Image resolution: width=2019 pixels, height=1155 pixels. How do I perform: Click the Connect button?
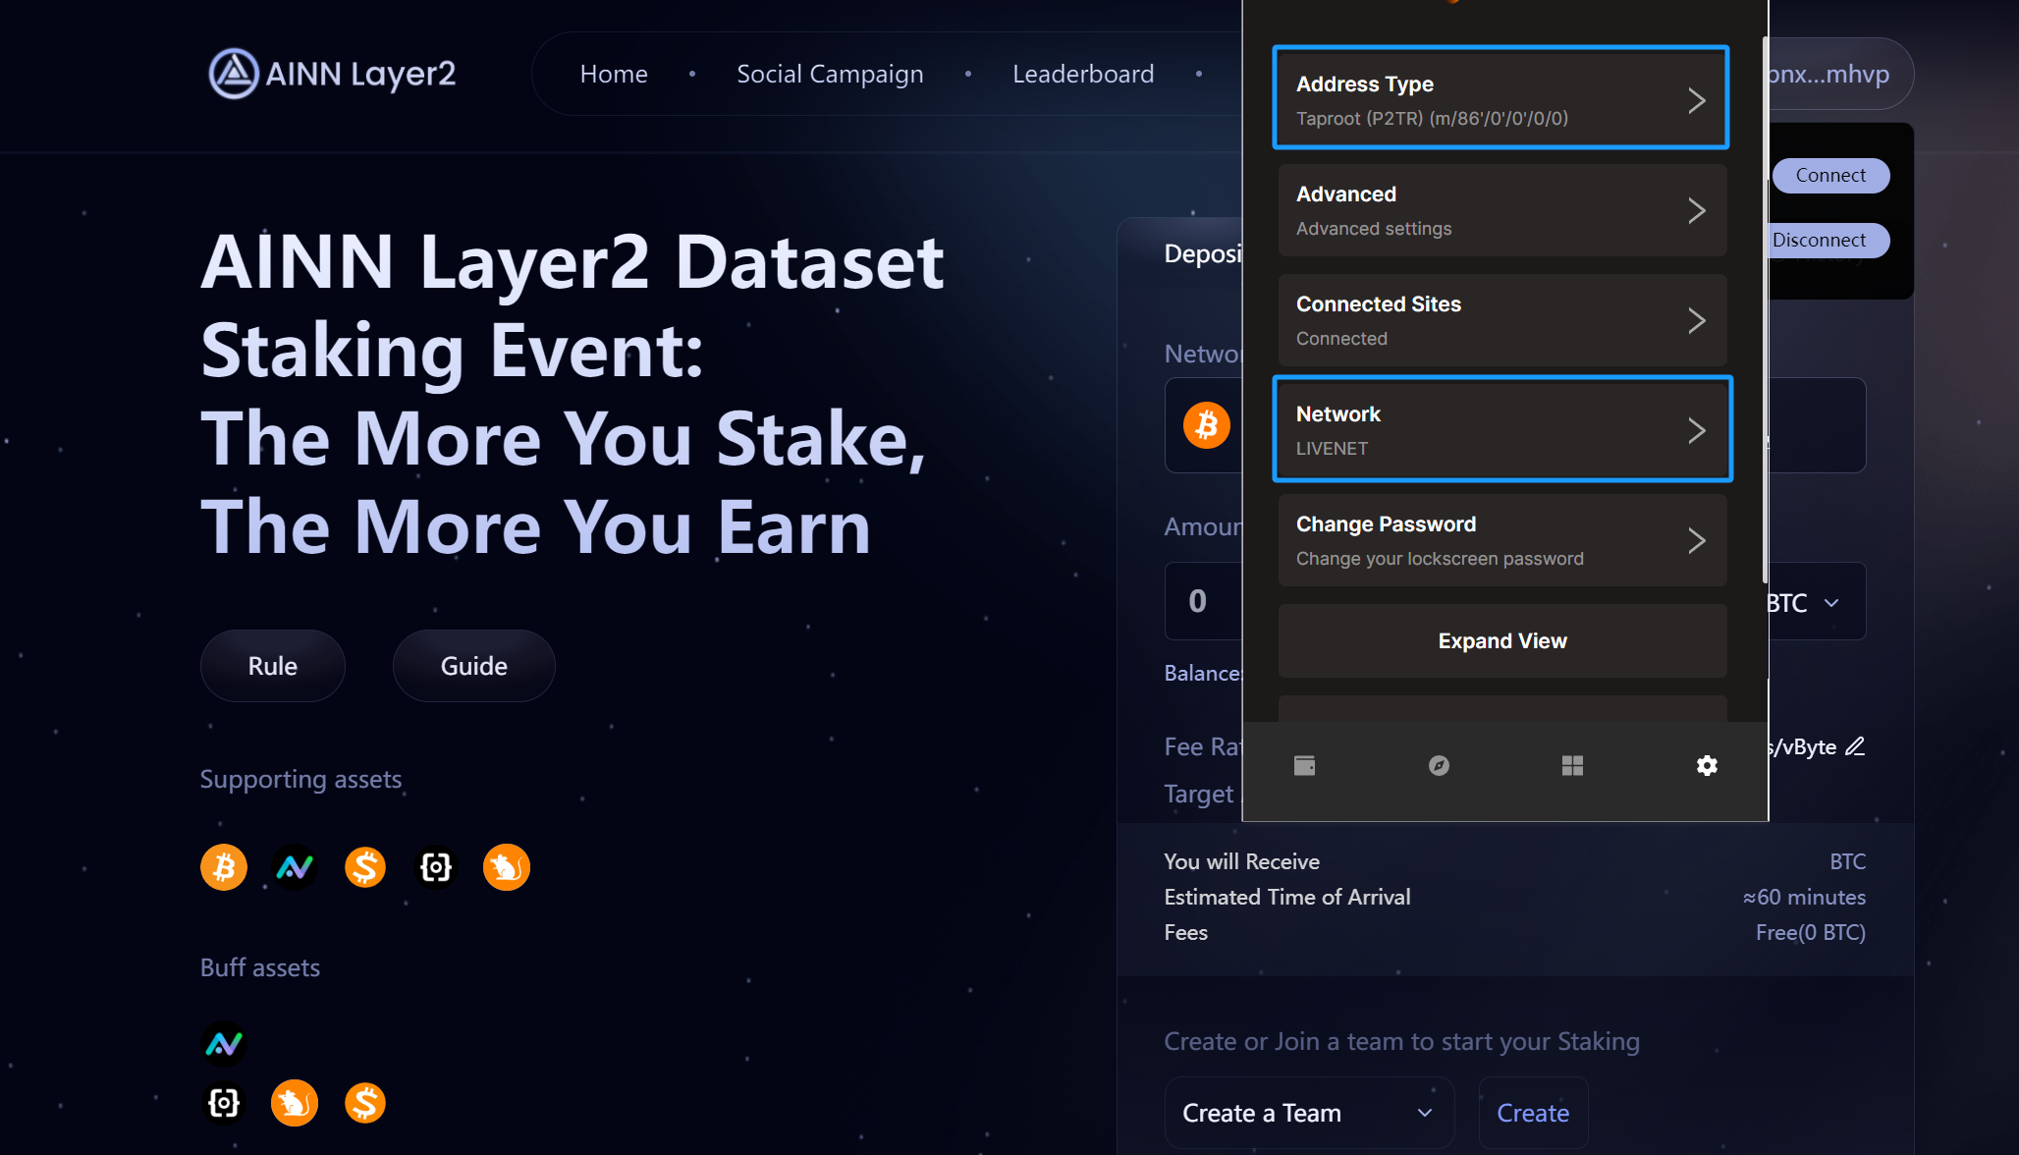pos(1830,175)
